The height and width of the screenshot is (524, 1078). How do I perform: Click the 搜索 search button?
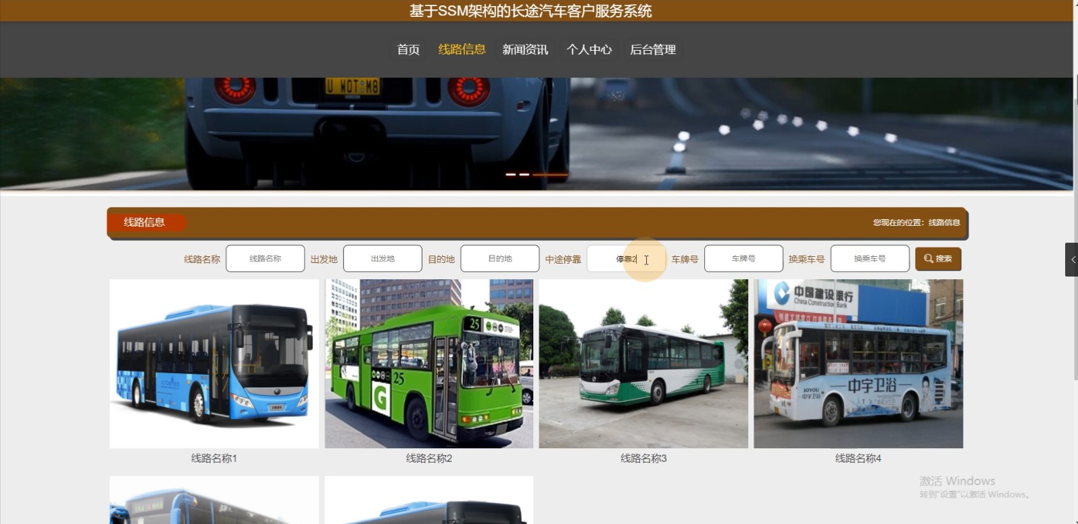click(x=938, y=258)
